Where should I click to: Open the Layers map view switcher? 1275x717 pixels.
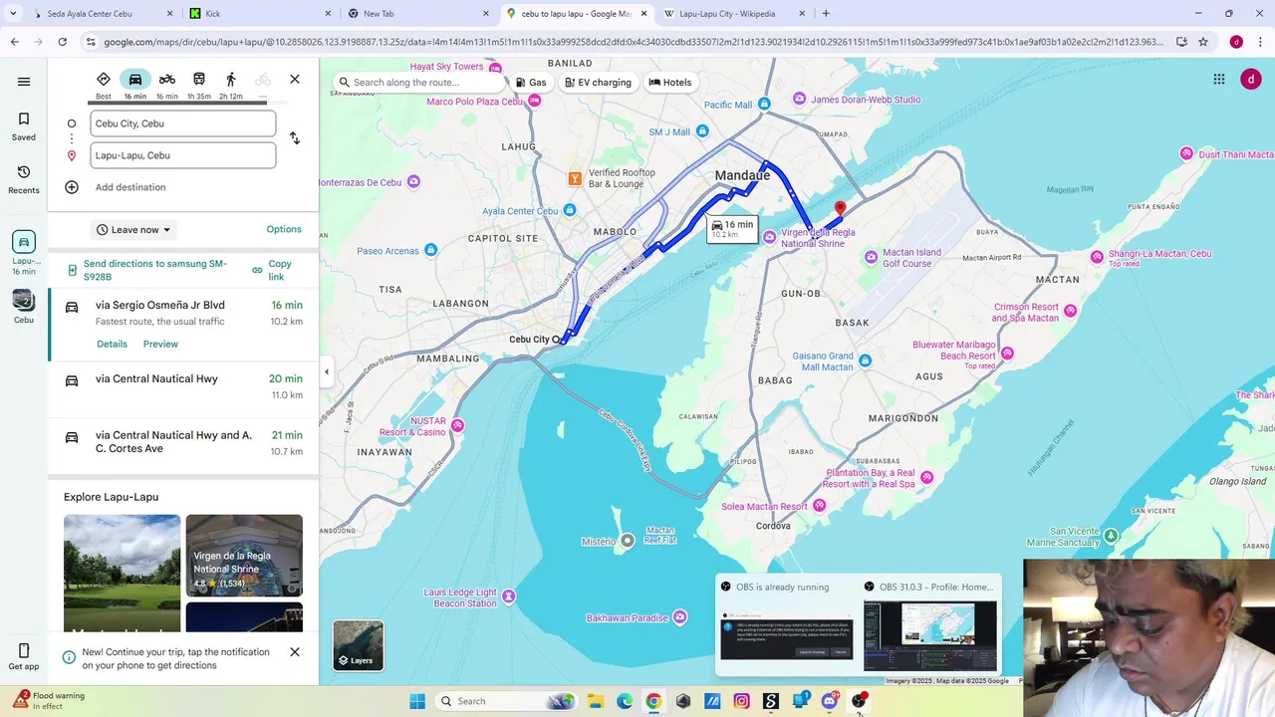359,645
